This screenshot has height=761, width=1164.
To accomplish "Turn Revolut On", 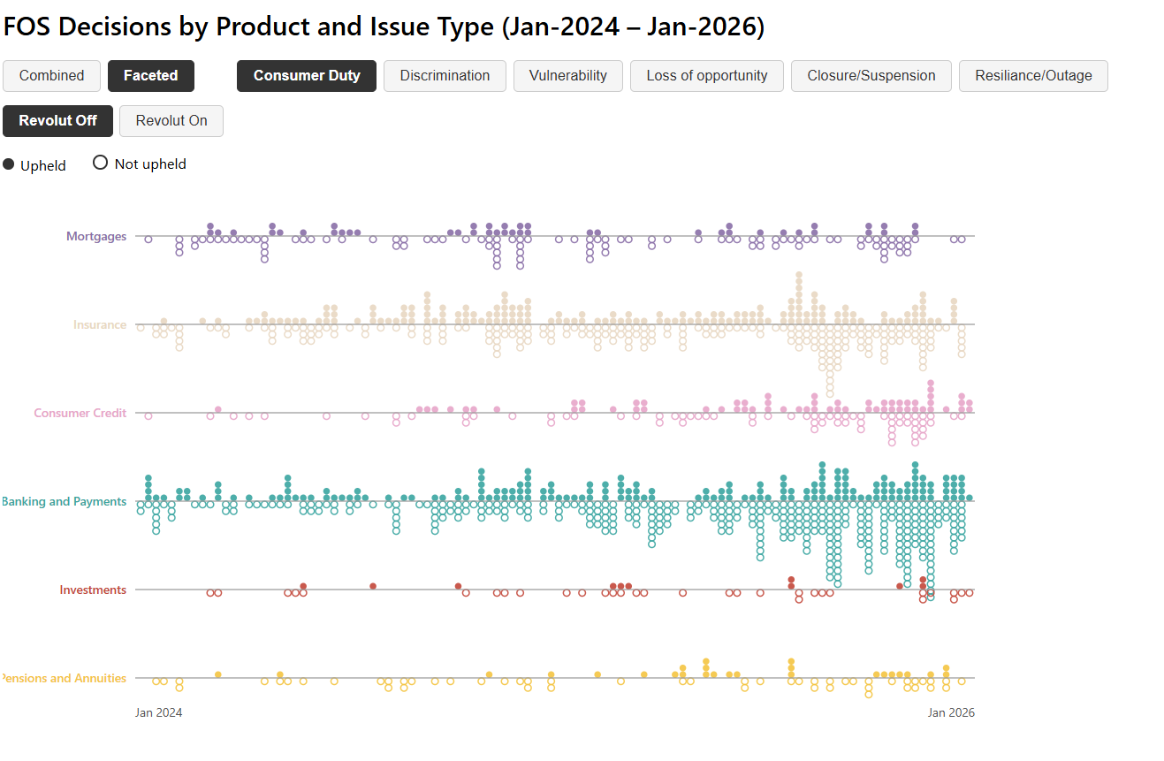I will [x=171, y=121].
